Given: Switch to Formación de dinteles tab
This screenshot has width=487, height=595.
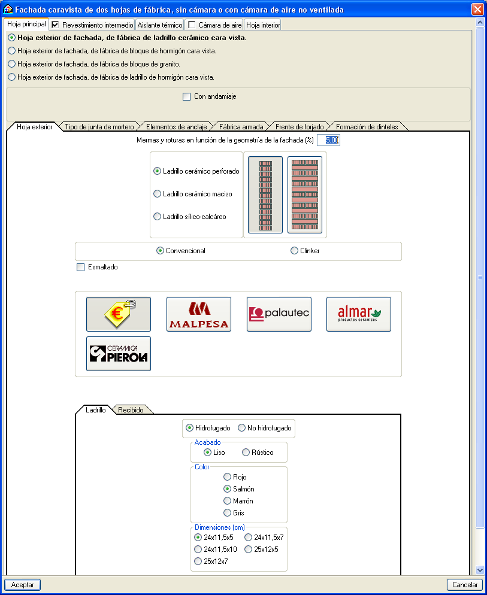Looking at the screenshot, I should click(x=367, y=127).
